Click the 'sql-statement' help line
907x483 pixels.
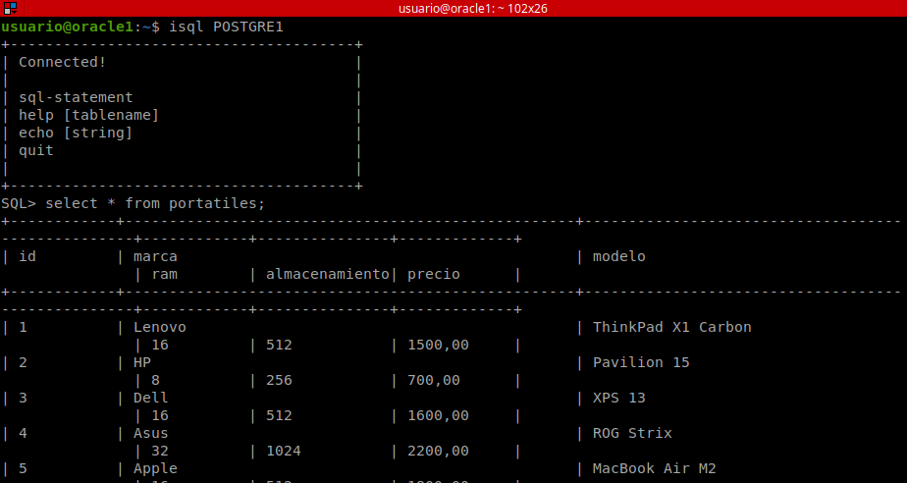point(76,98)
